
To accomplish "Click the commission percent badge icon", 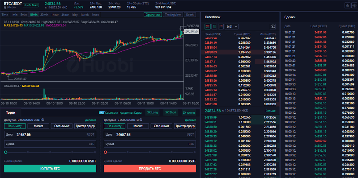I will (x=102, y=113).
